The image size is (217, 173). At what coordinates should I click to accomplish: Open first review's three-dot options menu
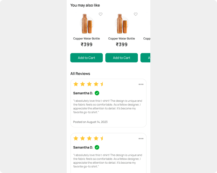coord(141,84)
